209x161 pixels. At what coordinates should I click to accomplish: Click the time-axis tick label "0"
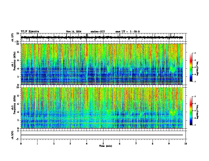coord(21,144)
